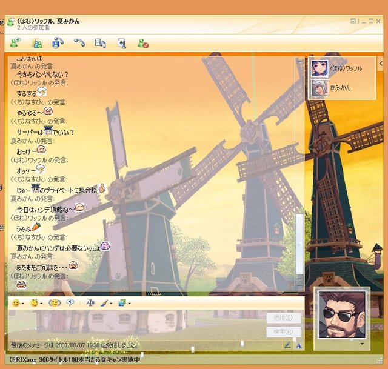
Task: Click the last received timestamp text
Action: 75,345
